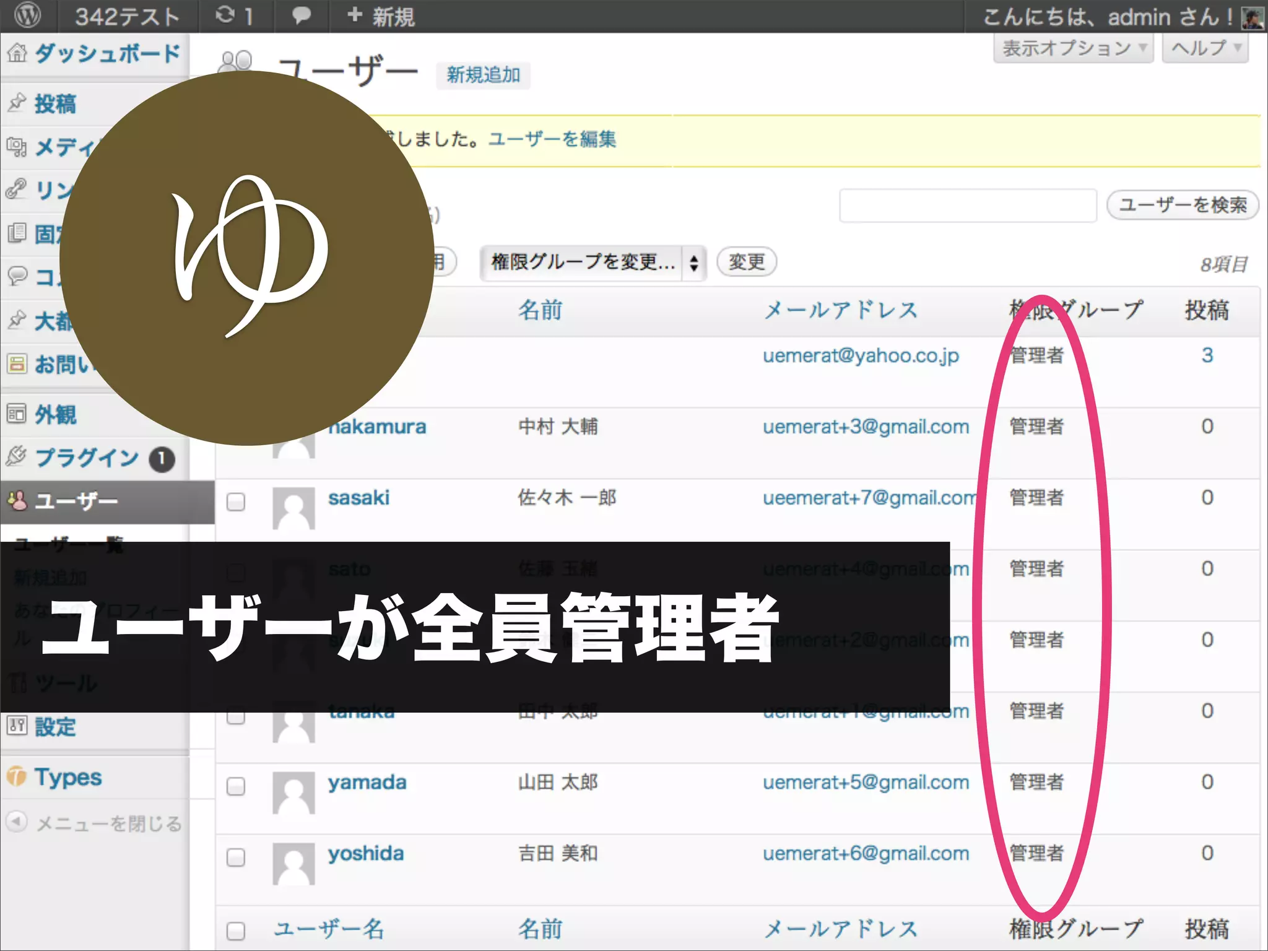Sort by footer ユーザー名 column header
The height and width of the screenshot is (951, 1268).
point(329,929)
